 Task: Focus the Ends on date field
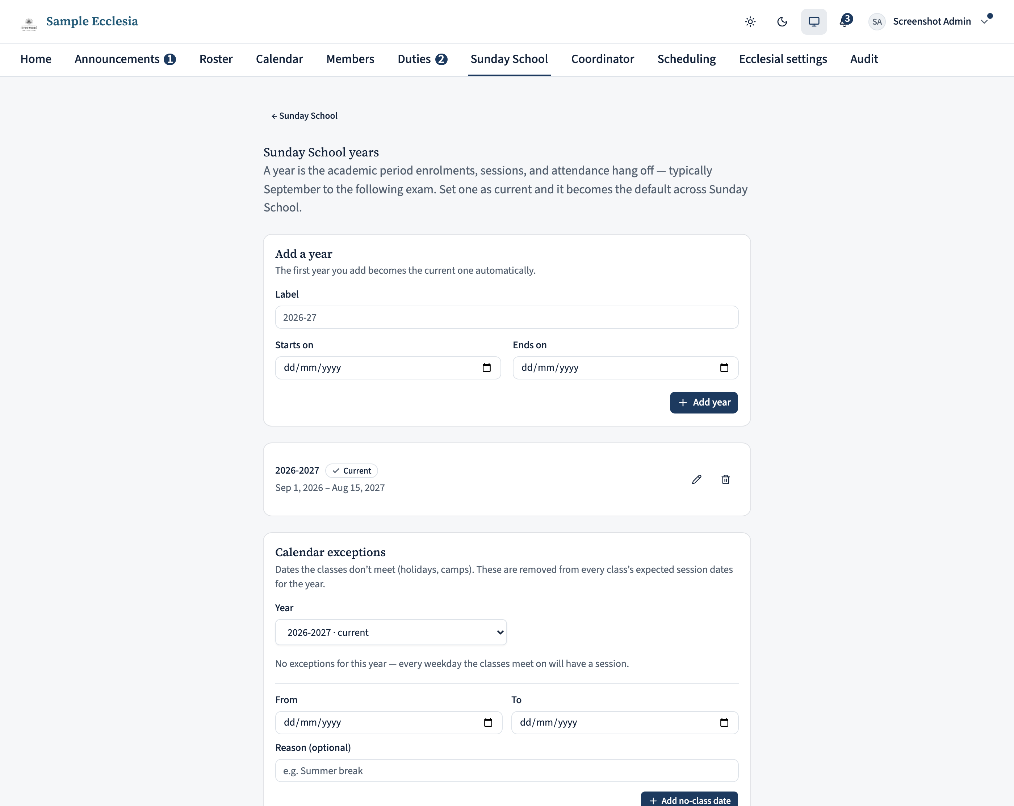[x=625, y=368]
